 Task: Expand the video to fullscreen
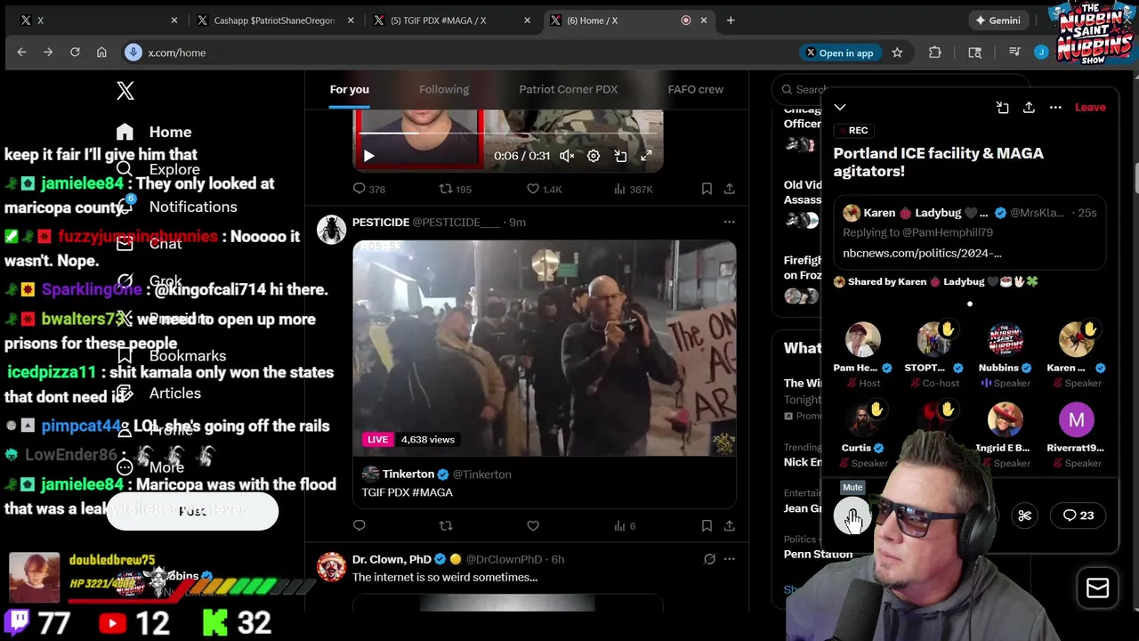click(647, 157)
